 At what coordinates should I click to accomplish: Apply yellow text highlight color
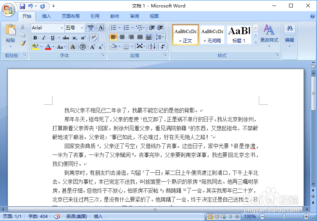coord(35,46)
